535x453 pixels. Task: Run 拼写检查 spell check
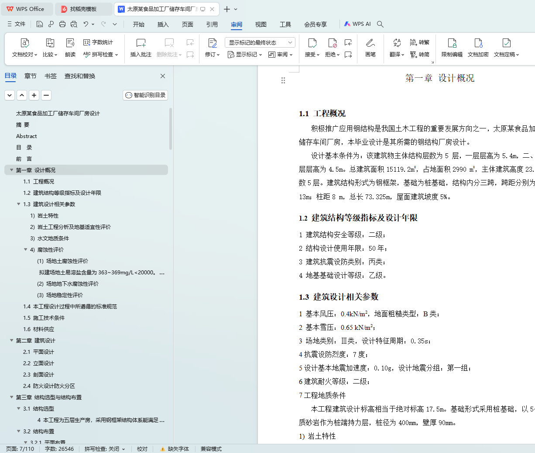(x=100, y=55)
